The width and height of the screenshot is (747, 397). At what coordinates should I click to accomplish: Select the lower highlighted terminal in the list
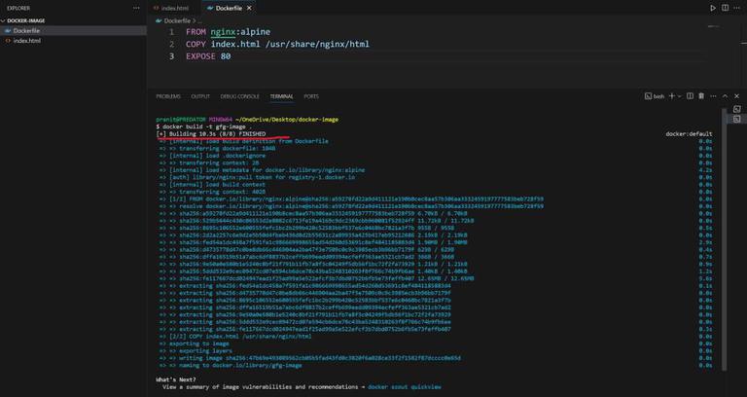[737, 119]
